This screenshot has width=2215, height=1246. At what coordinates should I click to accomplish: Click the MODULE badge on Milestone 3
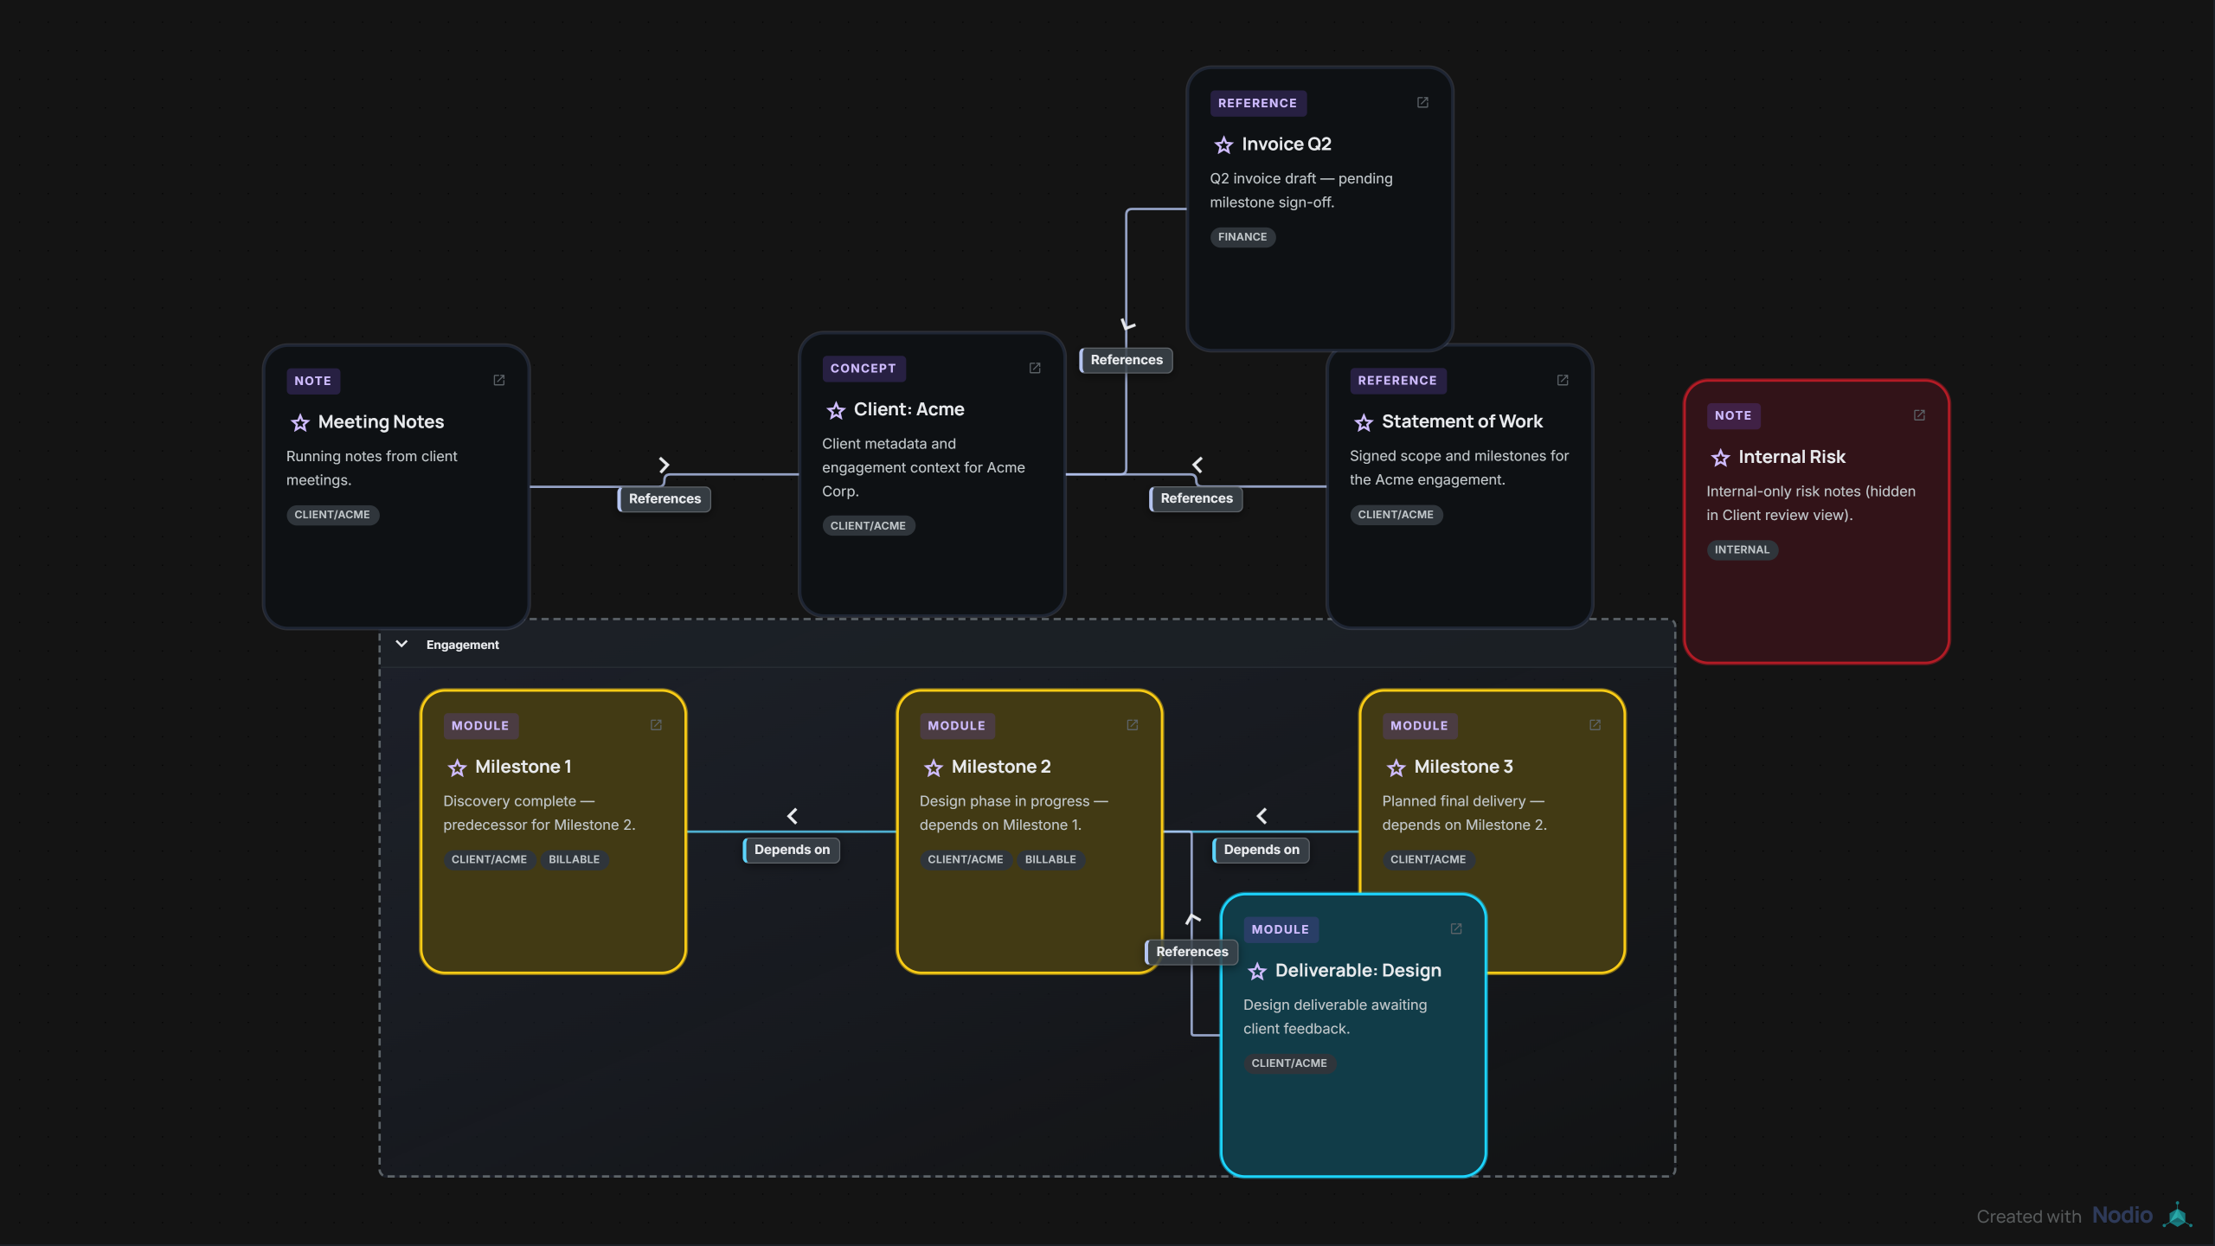coord(1420,726)
